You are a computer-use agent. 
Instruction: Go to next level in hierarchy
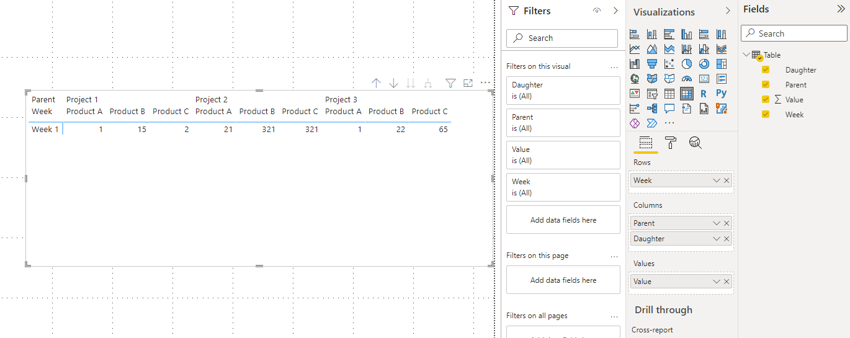[411, 82]
